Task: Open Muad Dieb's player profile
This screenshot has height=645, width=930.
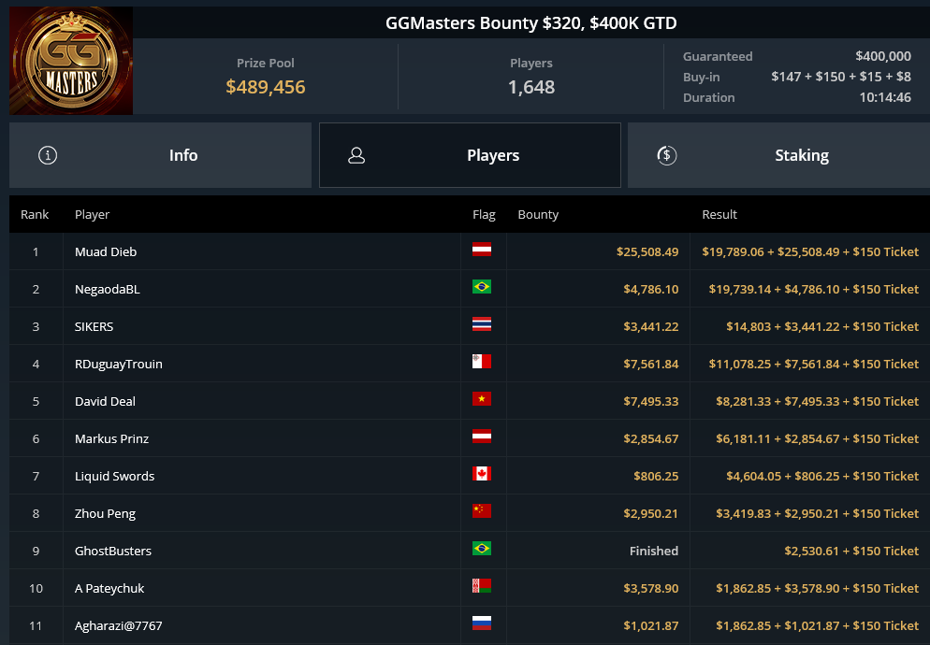Action: pyautogui.click(x=106, y=251)
